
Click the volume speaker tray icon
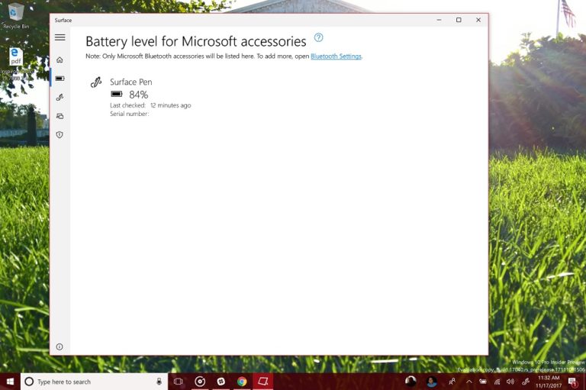tap(510, 382)
